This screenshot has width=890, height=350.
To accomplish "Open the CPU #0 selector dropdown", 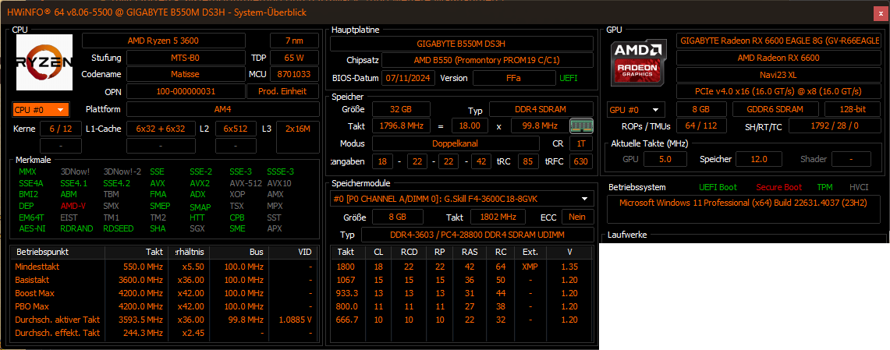I will tap(41, 109).
